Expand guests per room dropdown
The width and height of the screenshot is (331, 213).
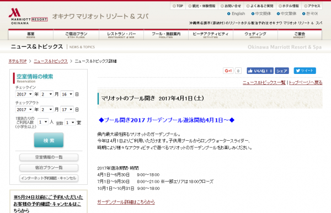[x=43, y=122]
